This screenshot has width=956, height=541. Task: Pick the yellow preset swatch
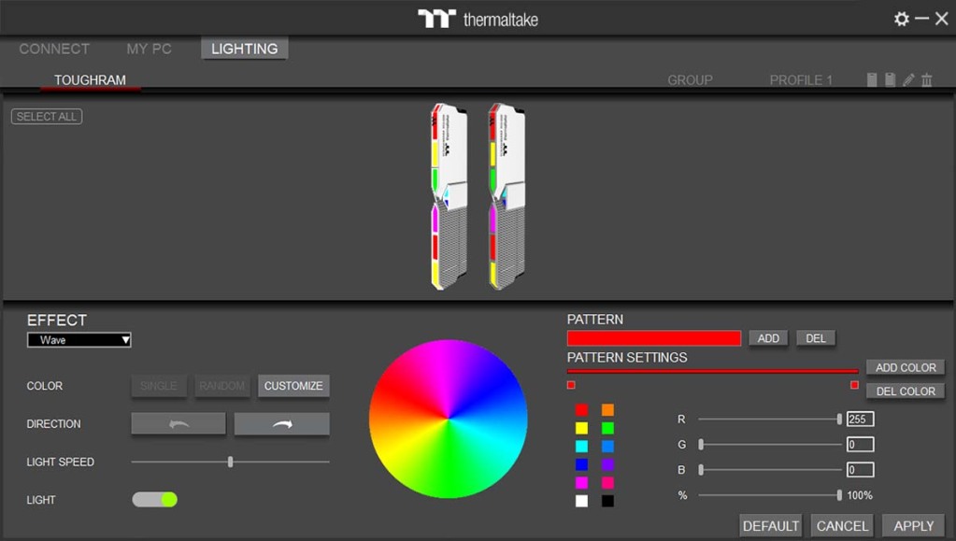coord(581,428)
